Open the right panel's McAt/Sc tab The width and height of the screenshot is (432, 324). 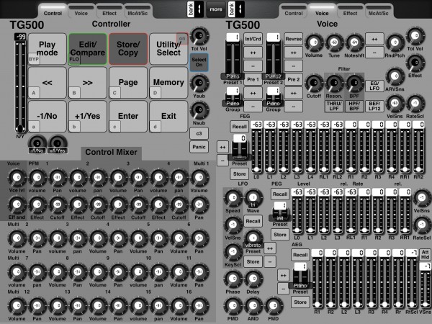379,13
